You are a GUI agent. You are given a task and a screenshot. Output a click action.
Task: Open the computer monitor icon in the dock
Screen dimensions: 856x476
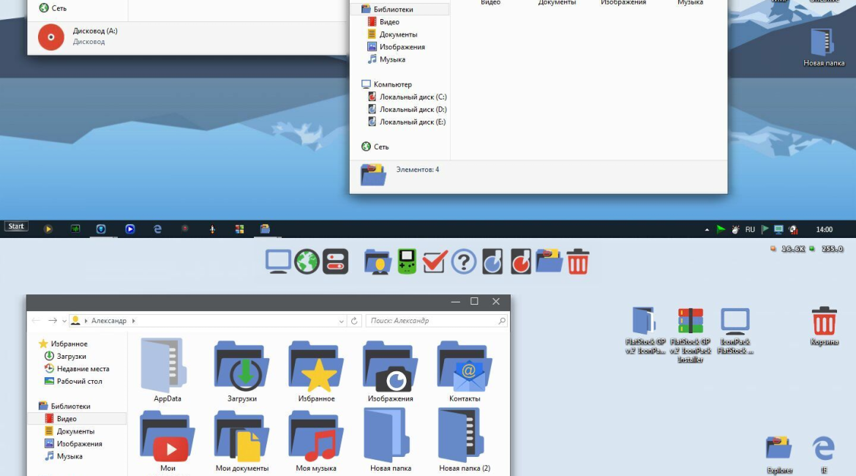point(278,261)
